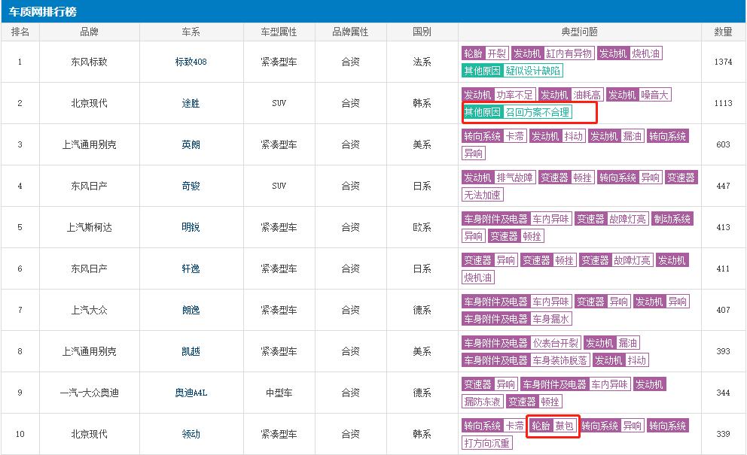The image size is (747, 455).
Task: Open the 奥迪A4L vehicle series page
Action: 190,392
